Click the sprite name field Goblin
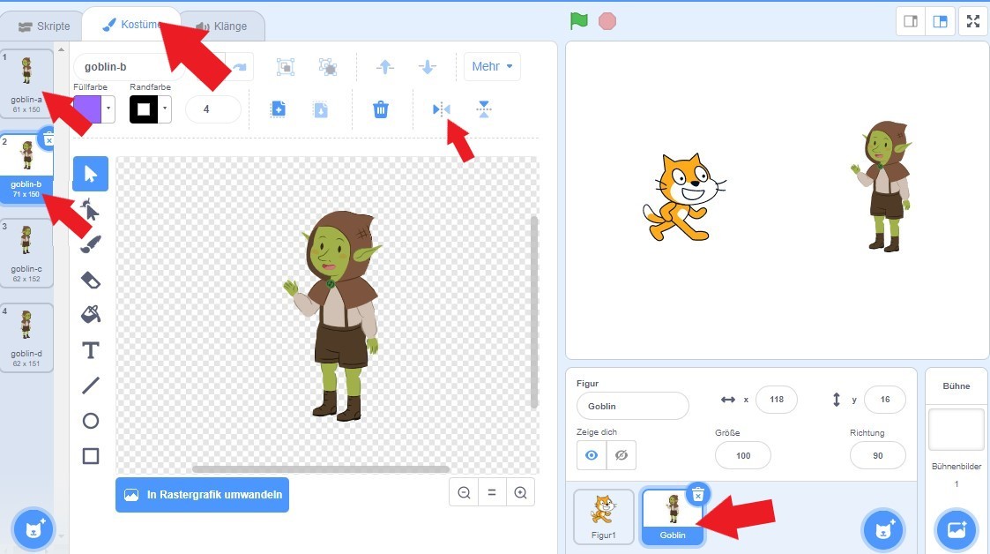Screen dimensions: 990x554 point(633,406)
